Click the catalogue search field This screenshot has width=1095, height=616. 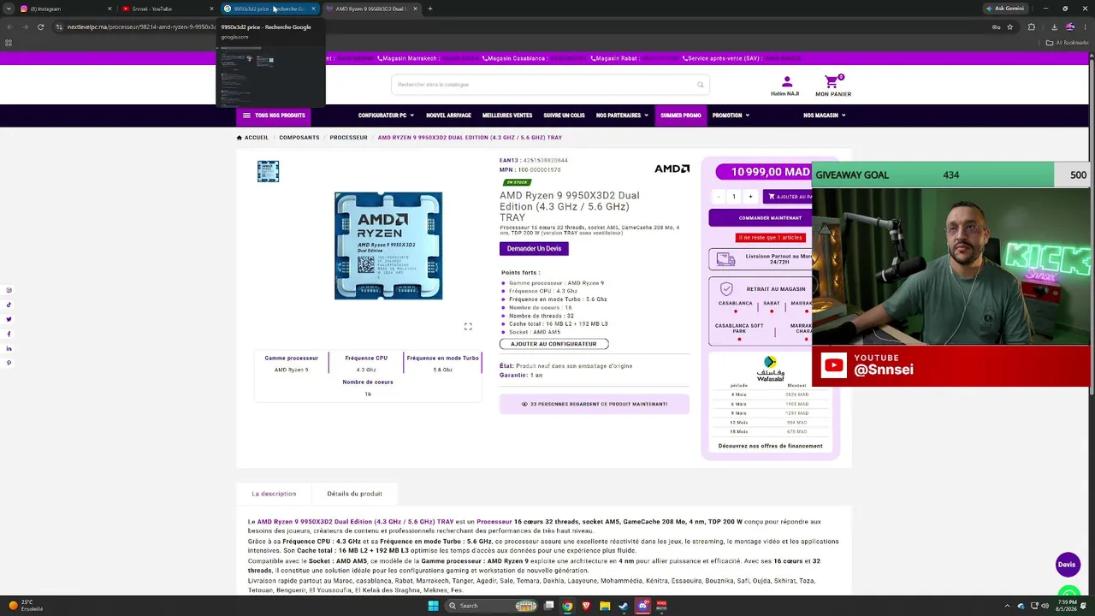pos(550,85)
